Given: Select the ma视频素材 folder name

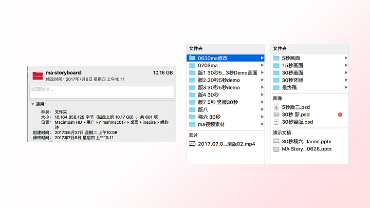Looking at the screenshot, I should [x=211, y=124].
